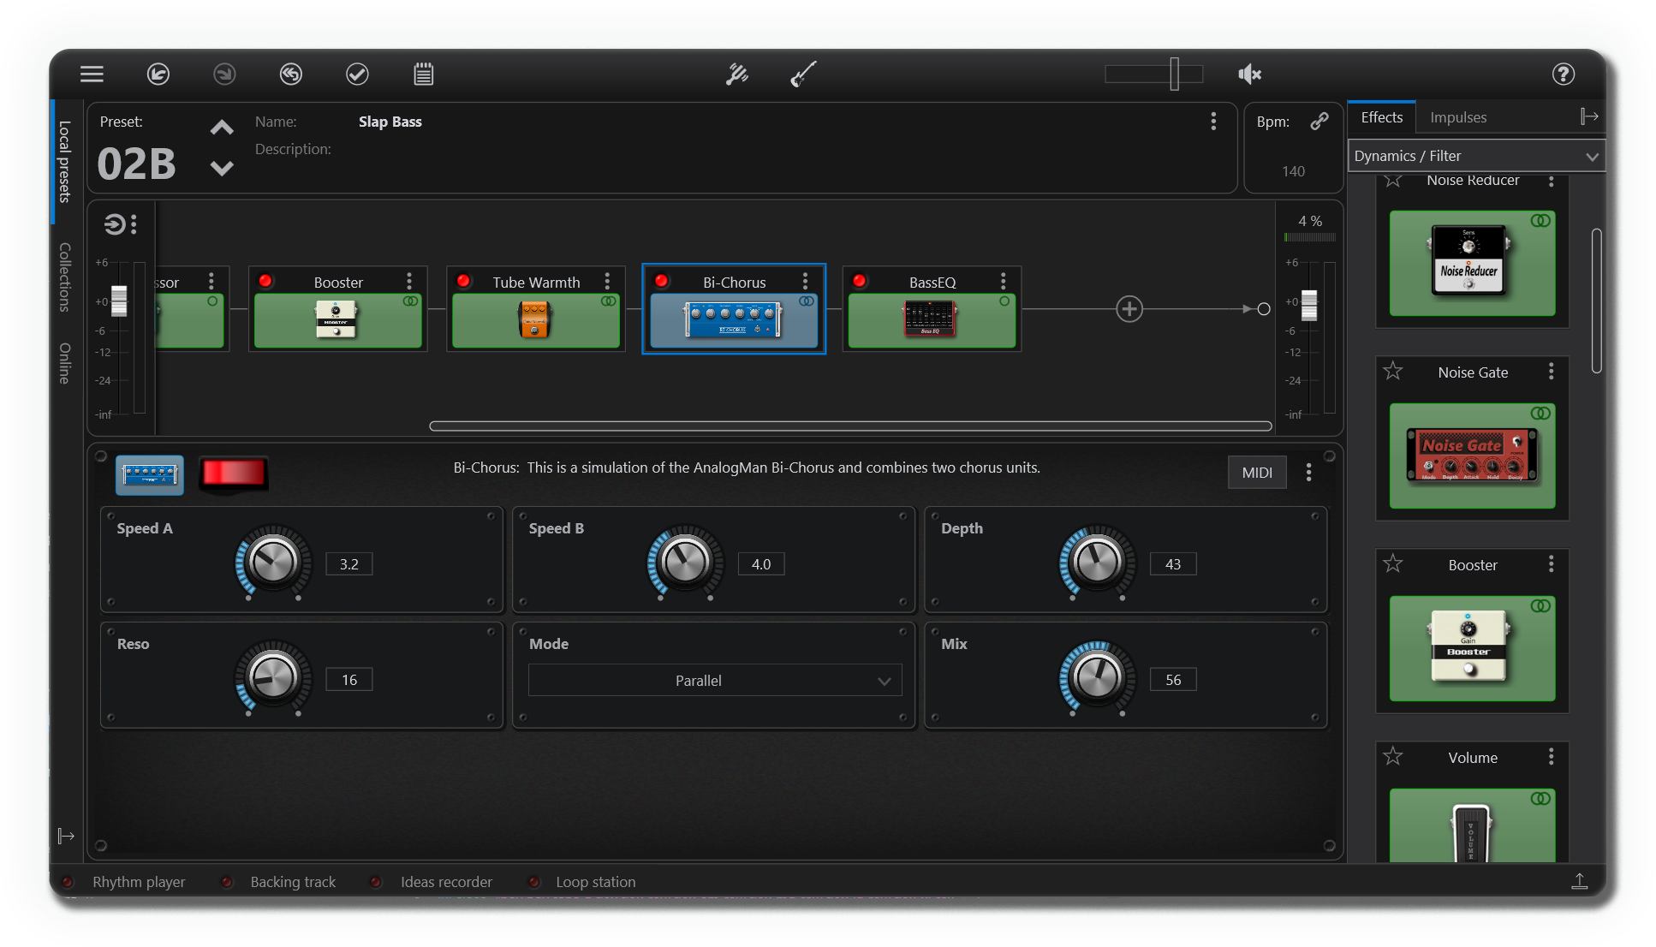The height and width of the screenshot is (947, 1656).
Task: Toggle Tube Warmth power LED
Action: [x=463, y=281]
